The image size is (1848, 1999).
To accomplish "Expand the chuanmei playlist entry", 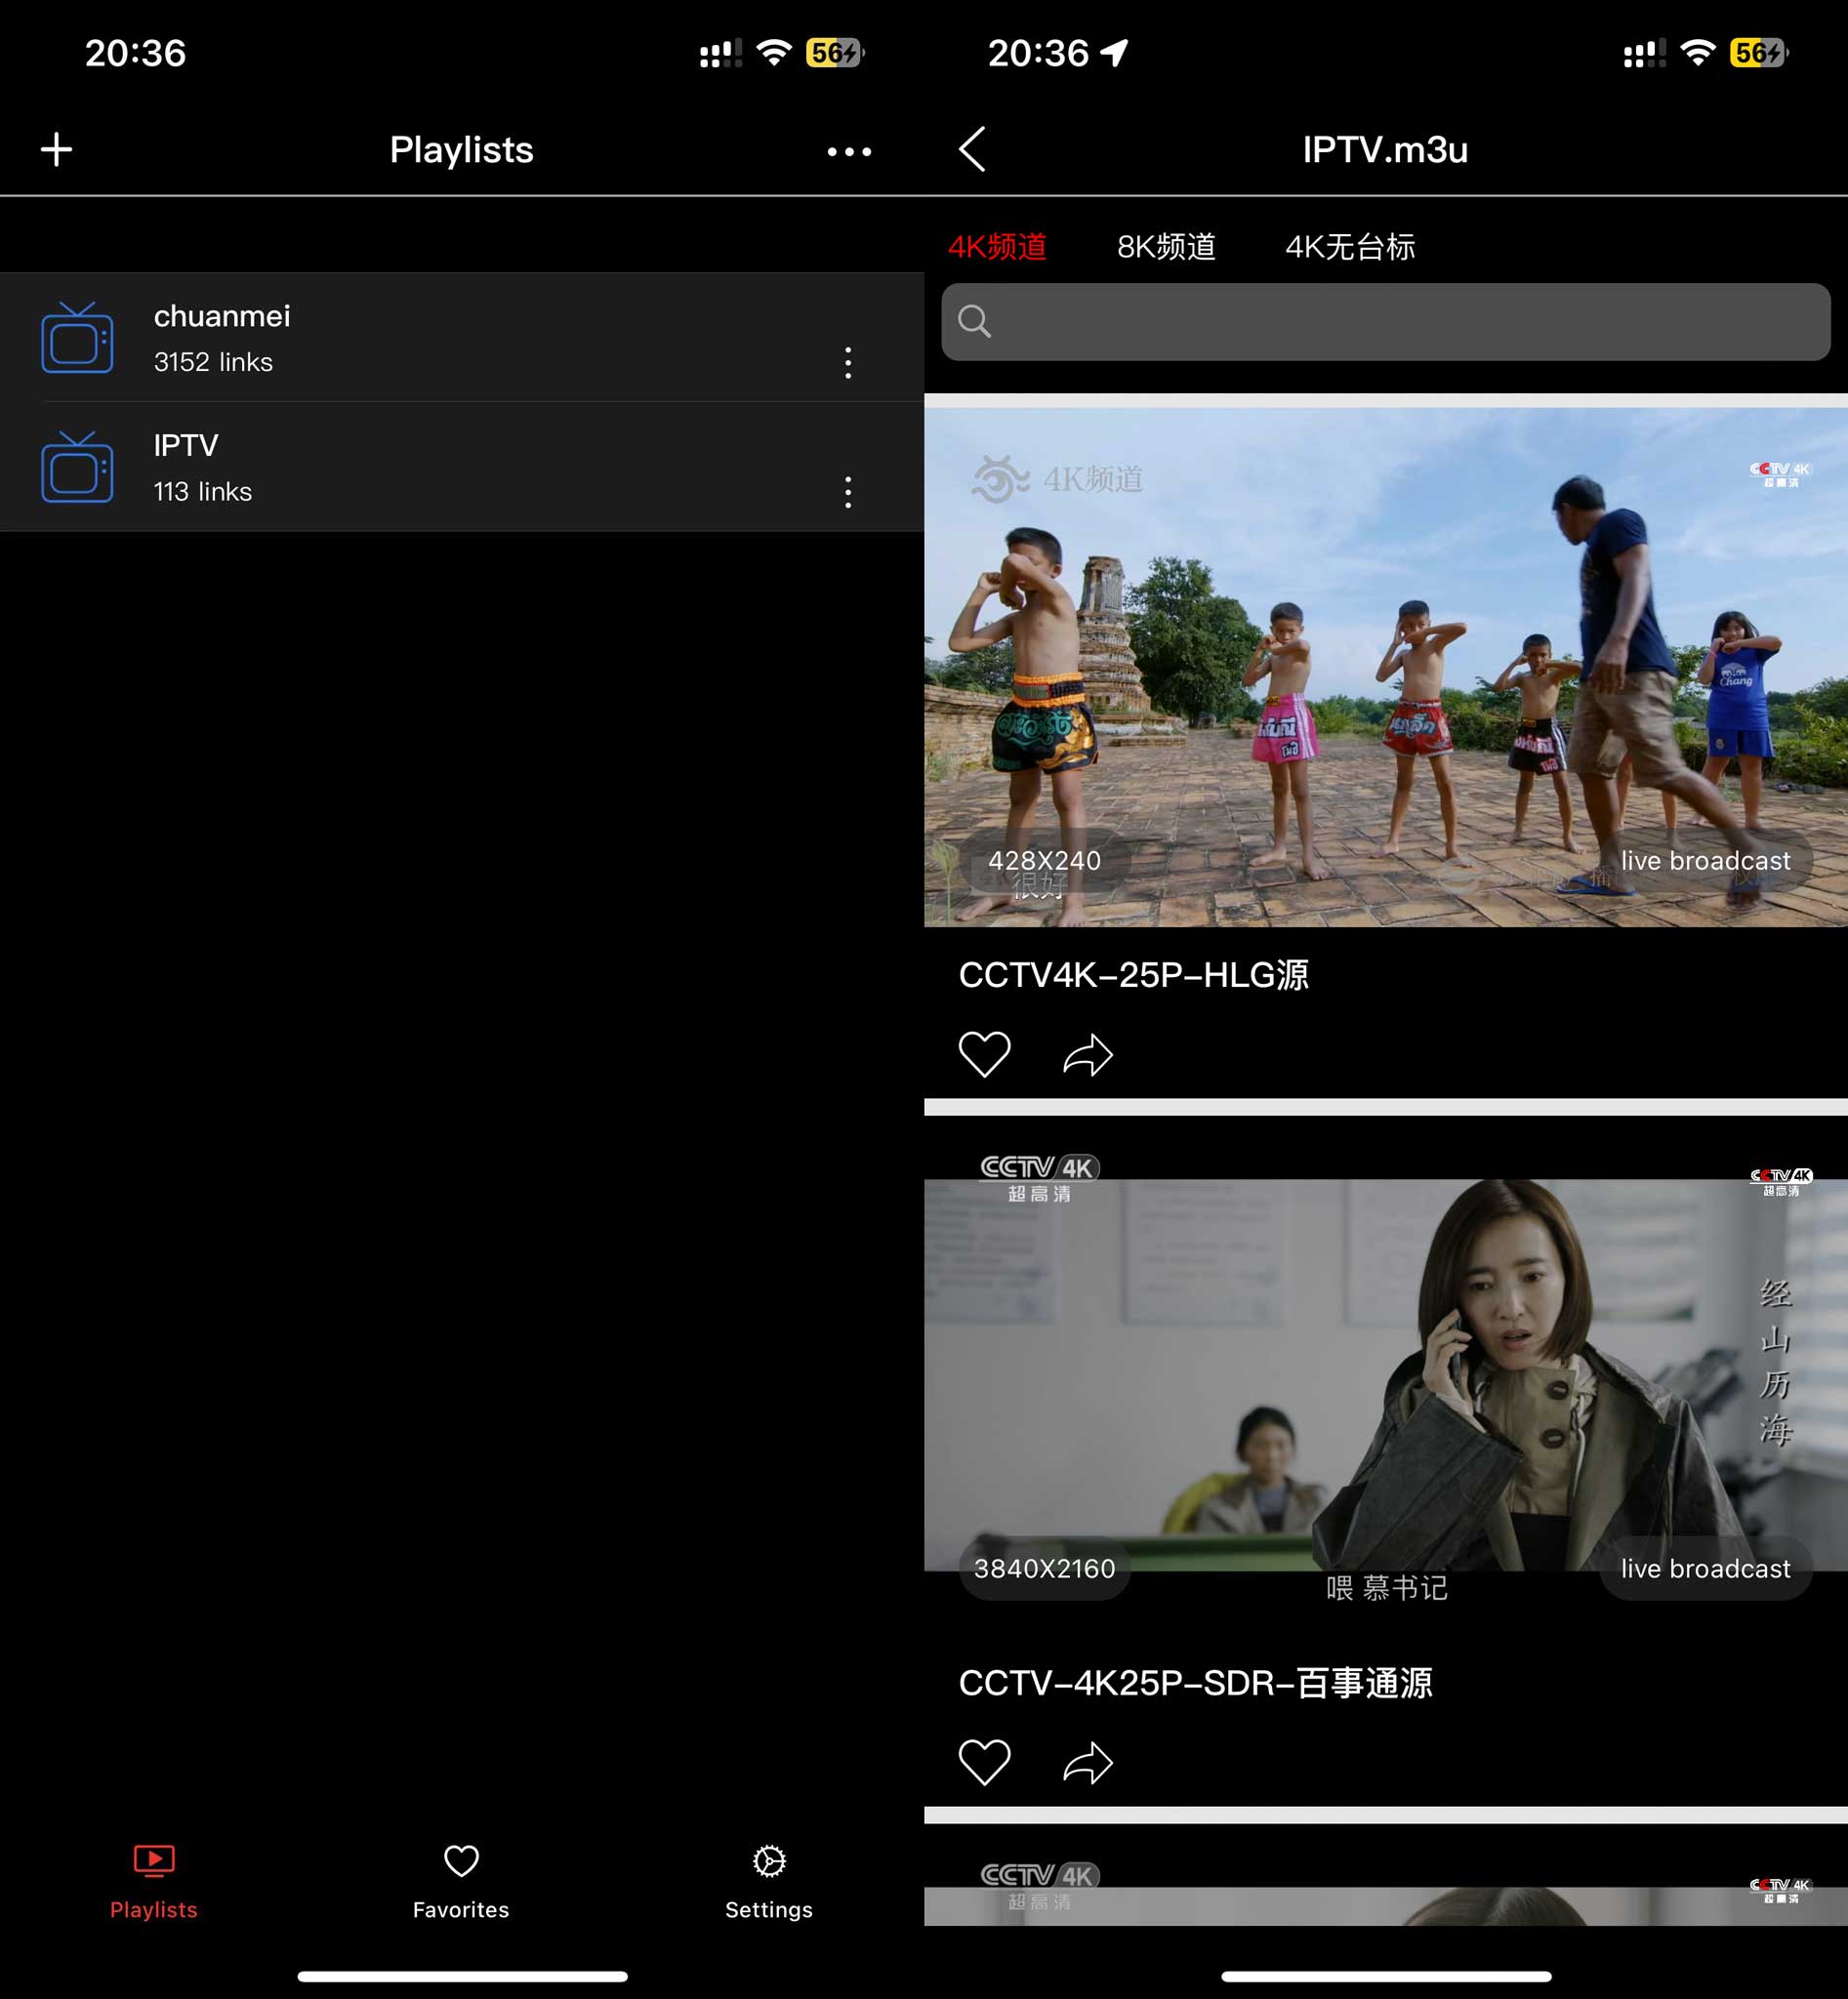I will click(x=400, y=338).
